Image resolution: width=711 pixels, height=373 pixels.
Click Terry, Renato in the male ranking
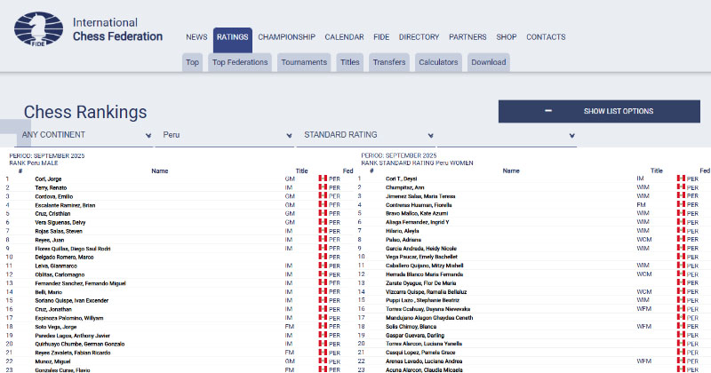pos(52,187)
